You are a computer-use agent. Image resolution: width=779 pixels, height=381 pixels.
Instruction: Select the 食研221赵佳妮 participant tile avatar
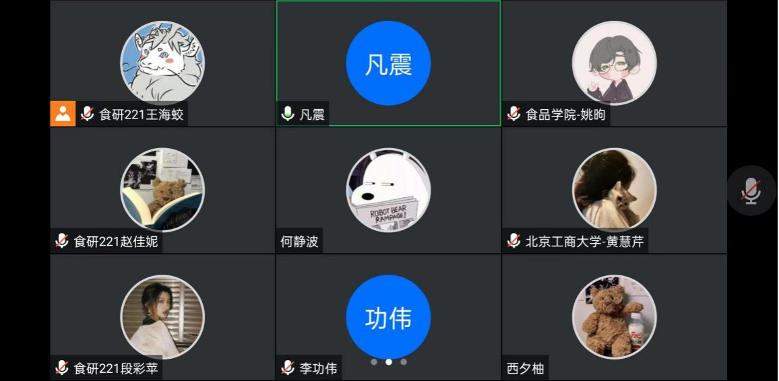(x=162, y=190)
